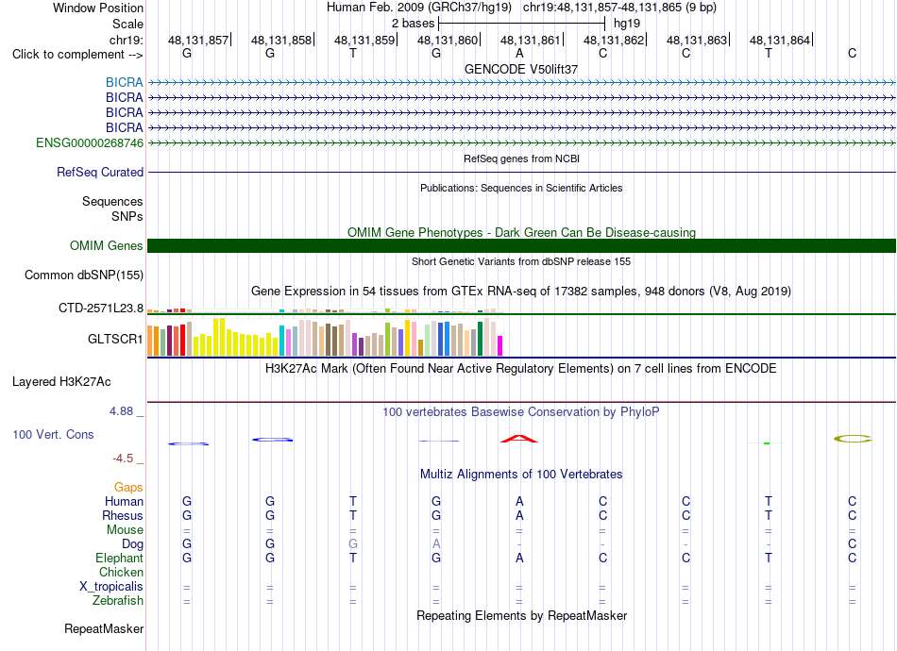Click the chr19:48,131,857-48,131,865 position text

tap(619, 8)
